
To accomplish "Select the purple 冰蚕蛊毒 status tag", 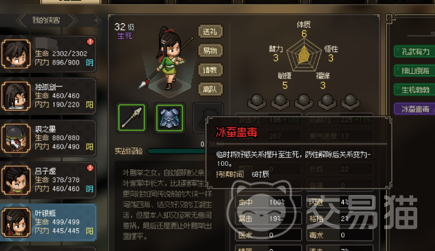I will point(414,109).
